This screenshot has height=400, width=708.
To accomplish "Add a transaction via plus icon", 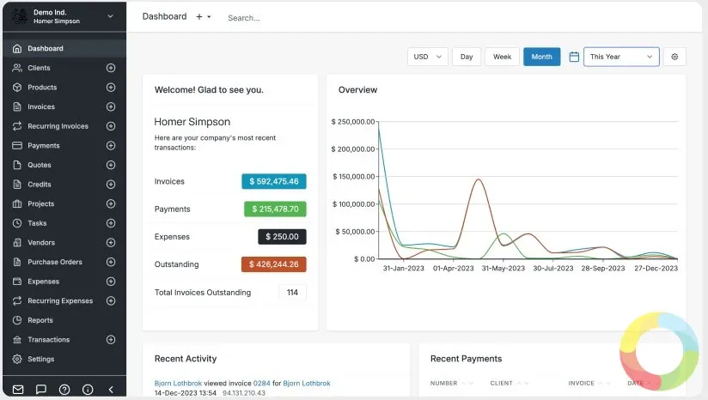I will 111,340.
